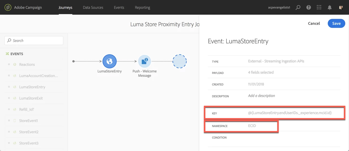Click the icon next to StoreEvent1
The height and width of the screenshot is (151, 349).
(15, 121)
